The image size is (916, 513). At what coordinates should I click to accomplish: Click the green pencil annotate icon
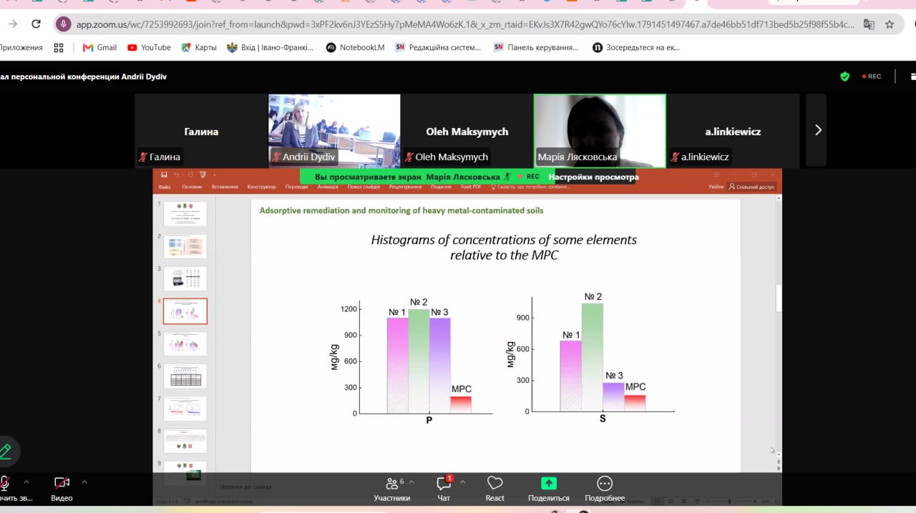[6, 451]
